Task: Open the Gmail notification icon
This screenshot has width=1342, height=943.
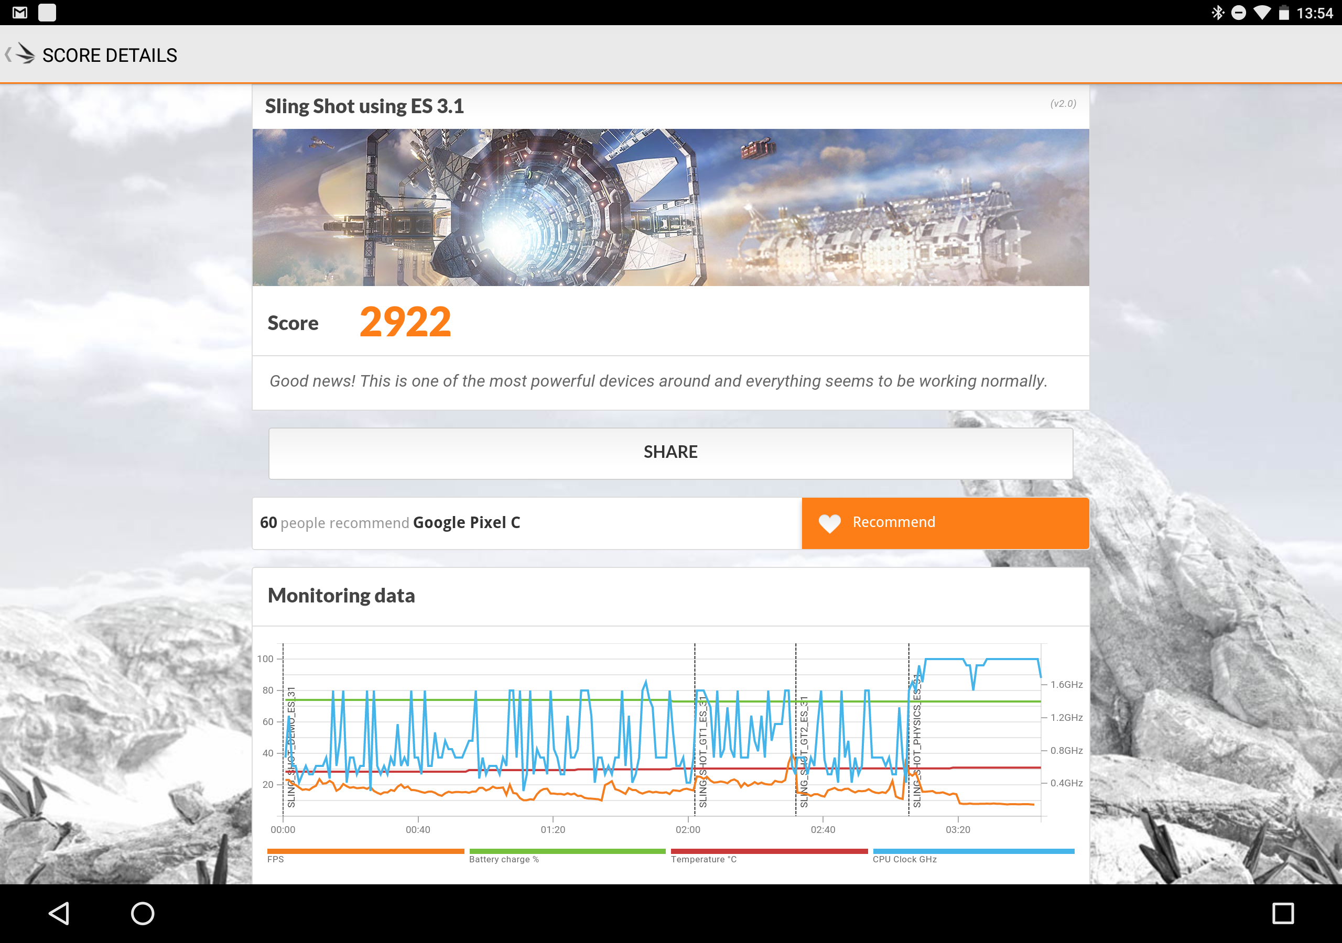Action: (20, 12)
